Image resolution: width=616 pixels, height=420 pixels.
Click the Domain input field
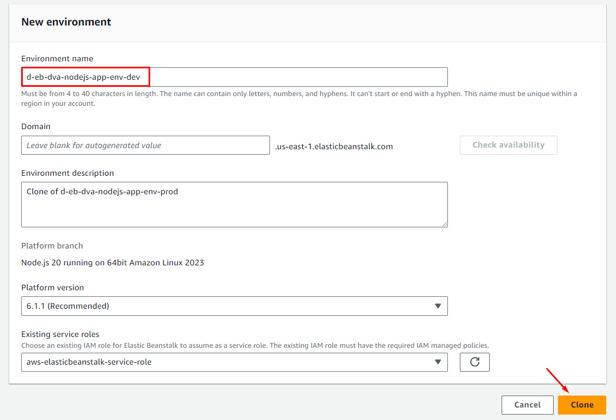coord(145,145)
